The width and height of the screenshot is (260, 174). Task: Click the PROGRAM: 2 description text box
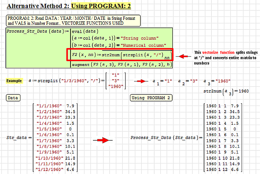73,20
